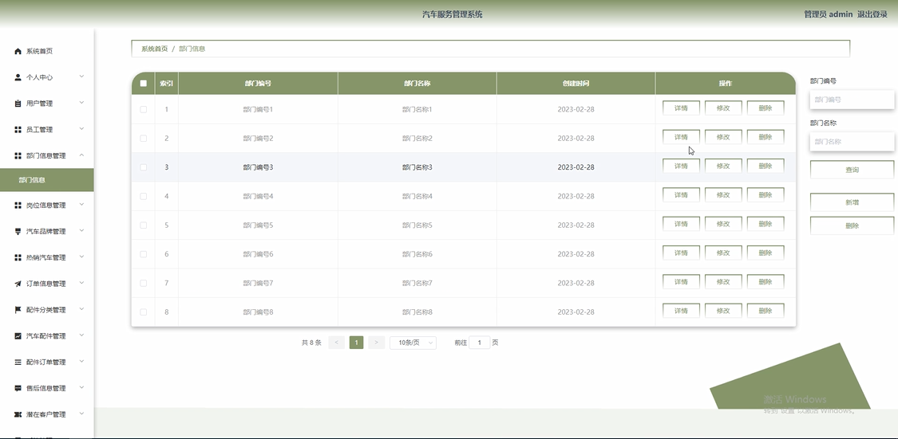
Task: Open the 潜在客户管理 sidebar menu
Action: (47, 414)
